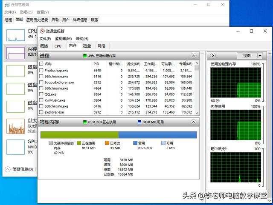Tick the SogouExplorer.exe checkbox
Screen dimensions: 273x205
41,82
